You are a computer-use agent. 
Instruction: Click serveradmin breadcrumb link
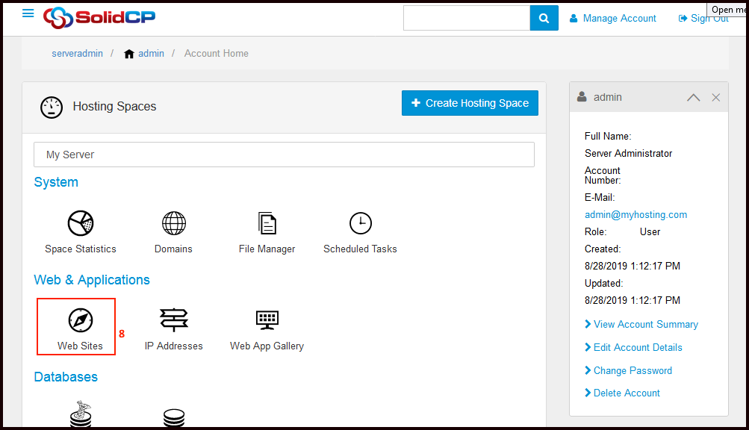[78, 54]
